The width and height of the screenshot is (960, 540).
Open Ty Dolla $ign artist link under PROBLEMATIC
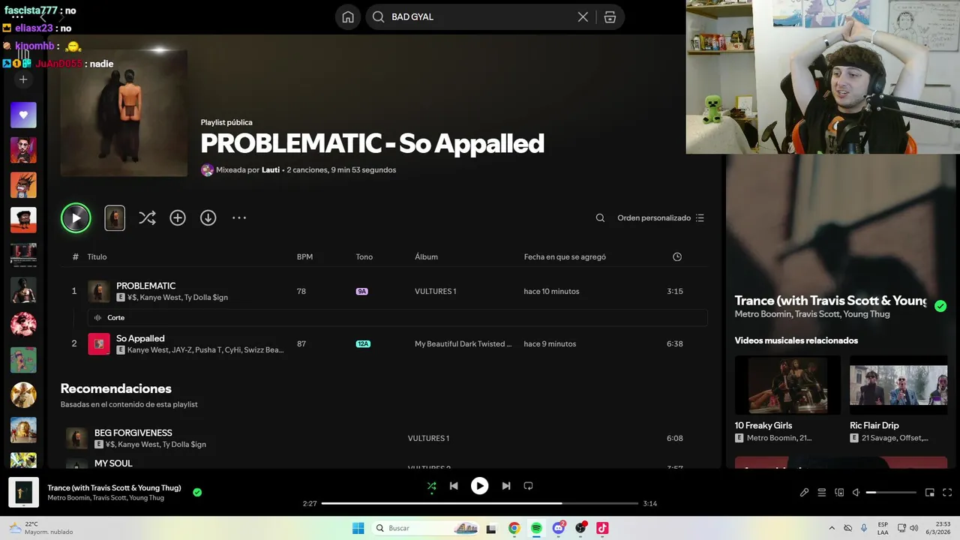point(205,298)
